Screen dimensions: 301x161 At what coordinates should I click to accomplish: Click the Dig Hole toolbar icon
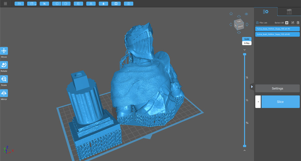click(116, 4)
